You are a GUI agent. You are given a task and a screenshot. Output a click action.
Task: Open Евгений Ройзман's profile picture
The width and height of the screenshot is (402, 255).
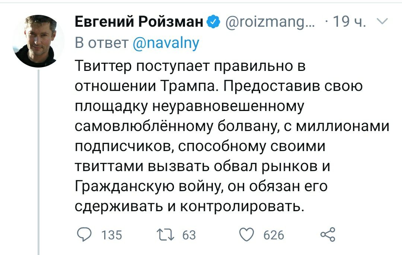click(39, 41)
